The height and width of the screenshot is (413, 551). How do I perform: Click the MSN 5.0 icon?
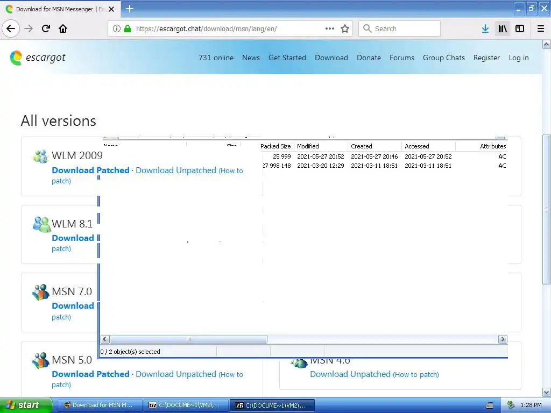click(x=41, y=360)
